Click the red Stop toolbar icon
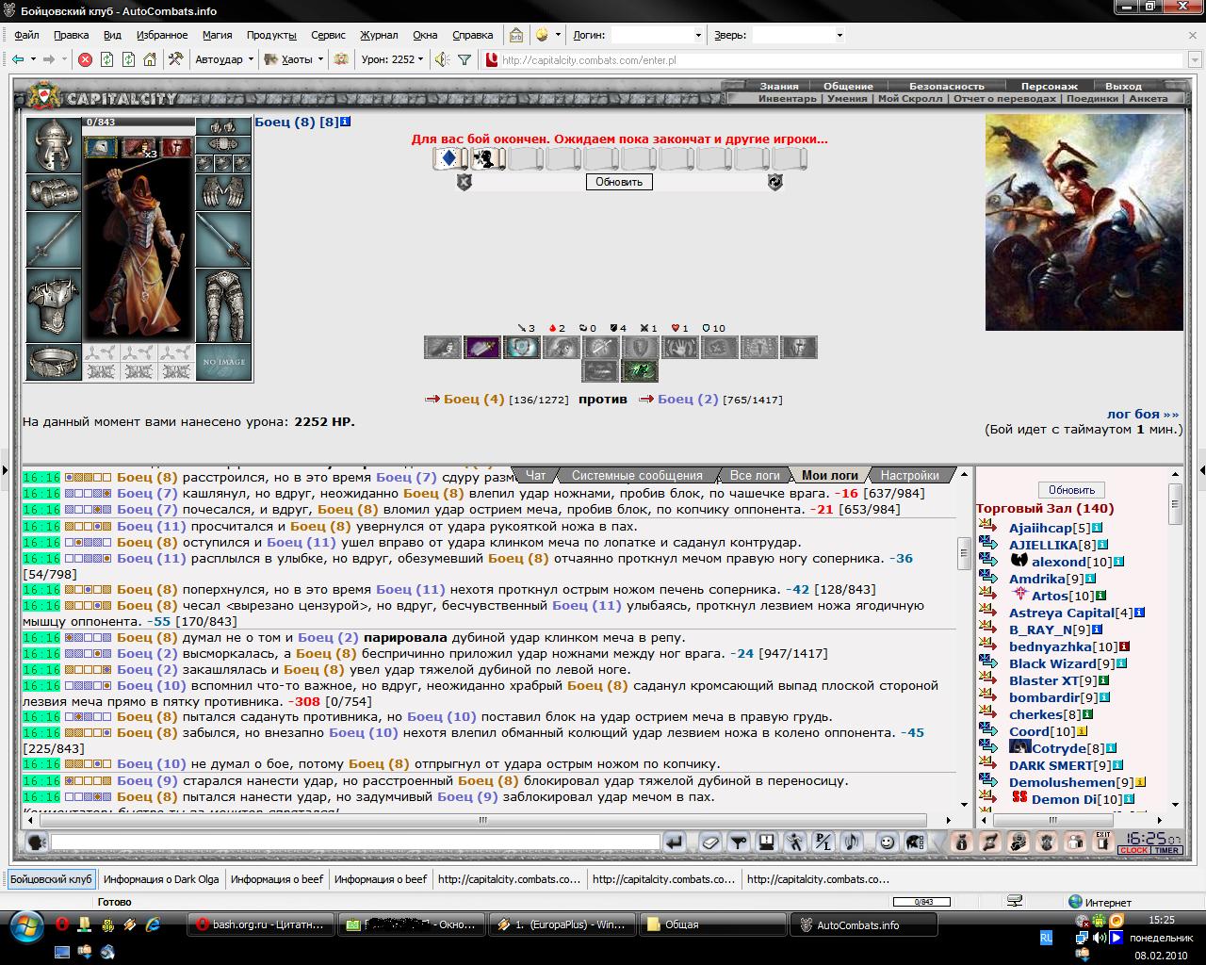The width and height of the screenshot is (1206, 965). click(x=85, y=59)
